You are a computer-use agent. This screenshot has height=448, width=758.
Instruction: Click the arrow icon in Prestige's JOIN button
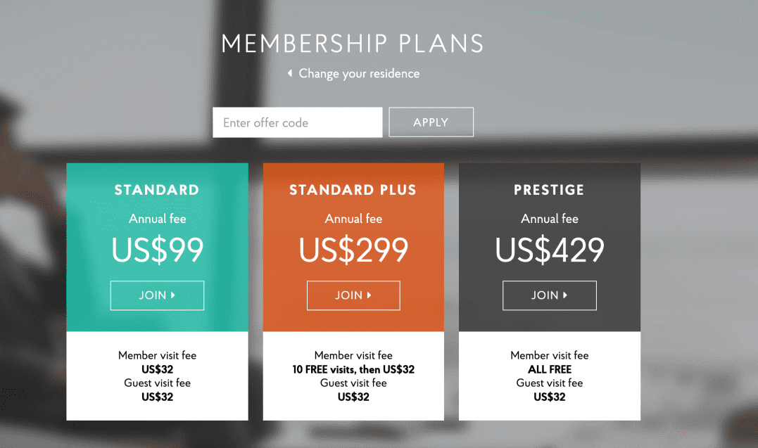coord(565,295)
